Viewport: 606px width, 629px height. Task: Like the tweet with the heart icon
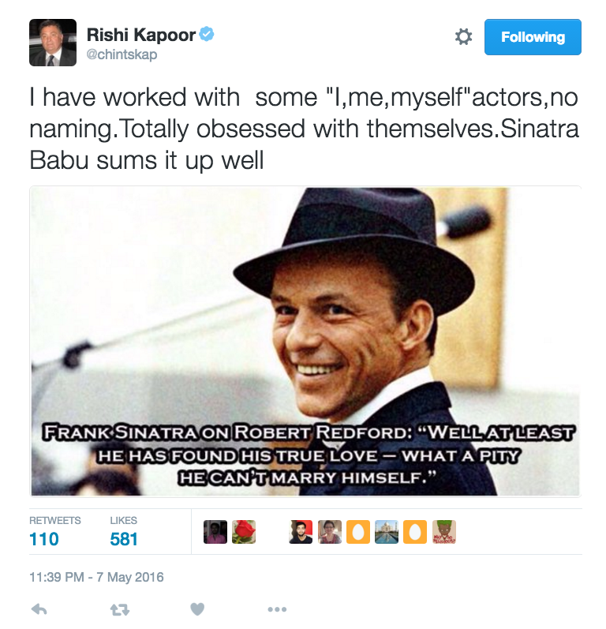click(x=197, y=609)
